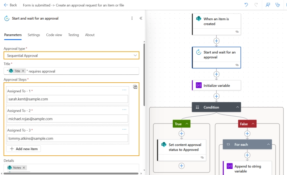Go Back using the top-left button
The width and height of the screenshot is (287, 175).
(10, 5)
